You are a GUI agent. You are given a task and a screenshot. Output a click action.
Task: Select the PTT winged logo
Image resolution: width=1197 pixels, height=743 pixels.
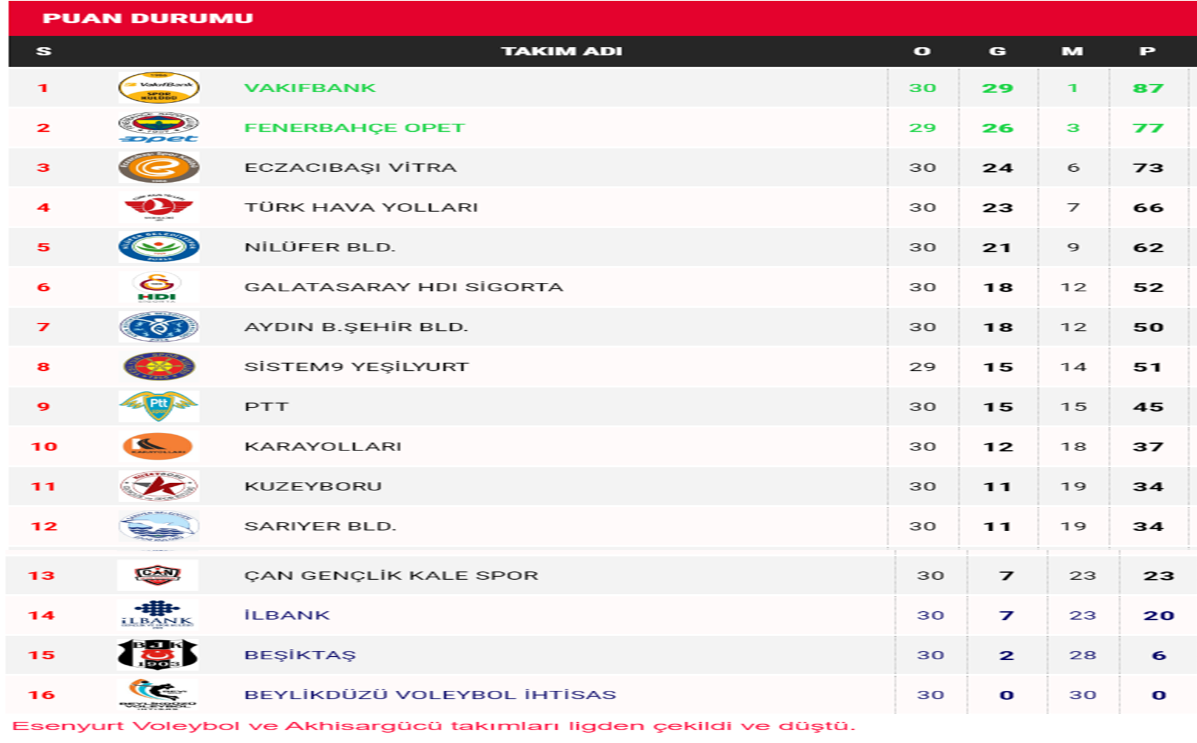click(x=158, y=406)
